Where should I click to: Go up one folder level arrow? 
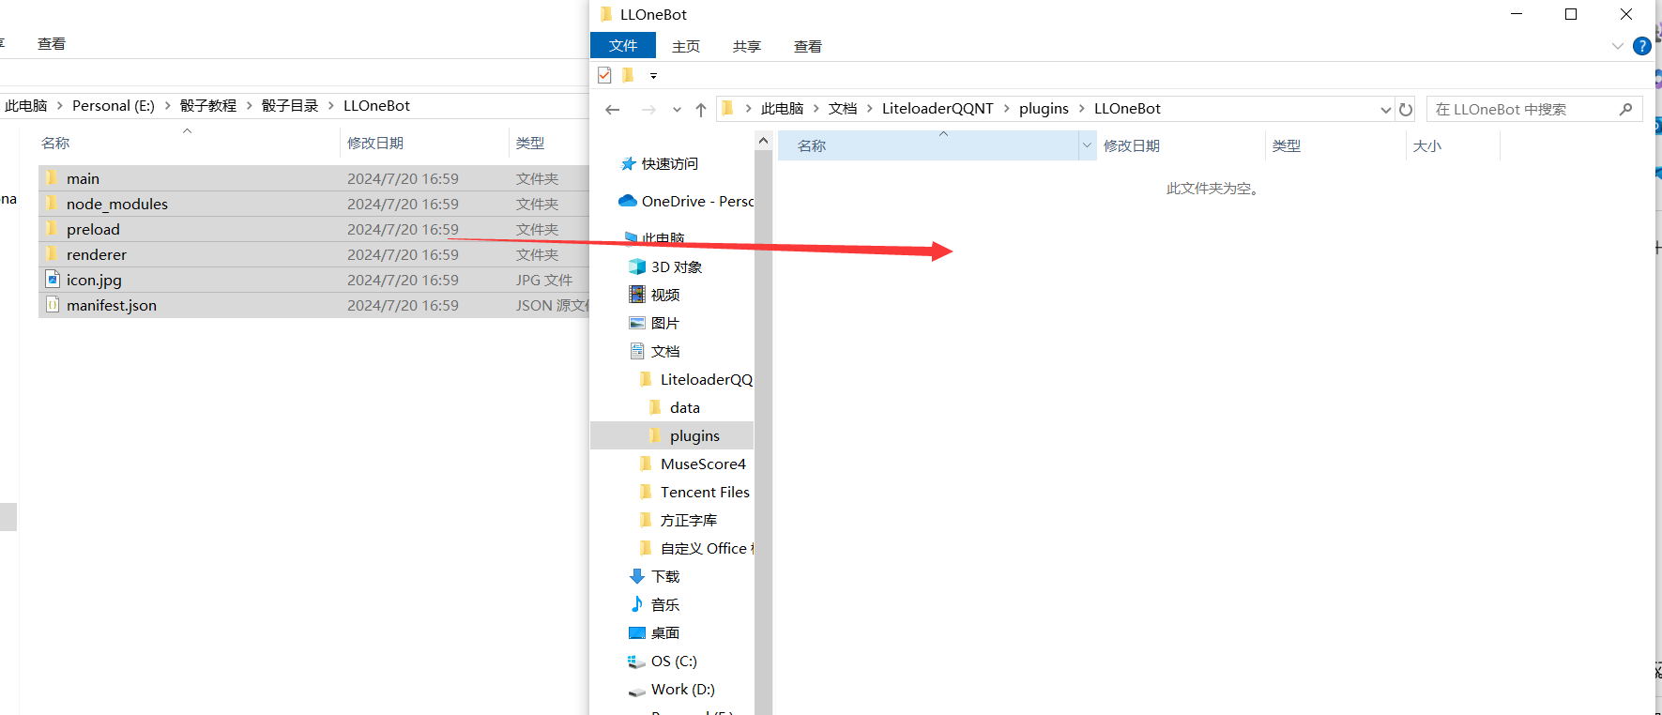(701, 110)
